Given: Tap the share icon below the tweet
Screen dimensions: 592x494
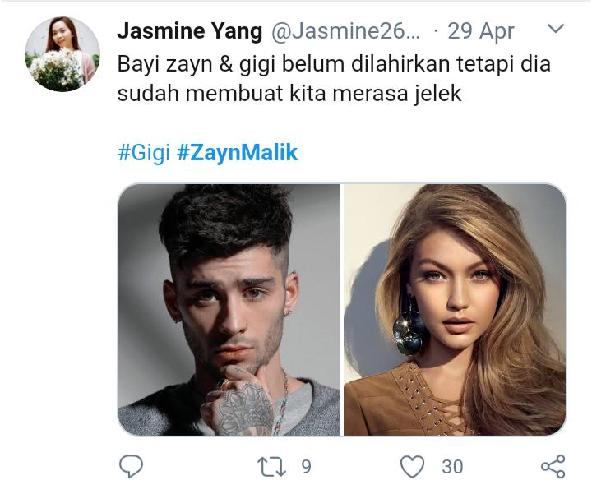Looking at the screenshot, I should coord(553,466).
